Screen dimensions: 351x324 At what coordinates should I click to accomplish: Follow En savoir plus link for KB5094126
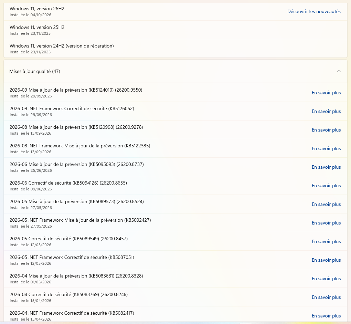coord(326,186)
